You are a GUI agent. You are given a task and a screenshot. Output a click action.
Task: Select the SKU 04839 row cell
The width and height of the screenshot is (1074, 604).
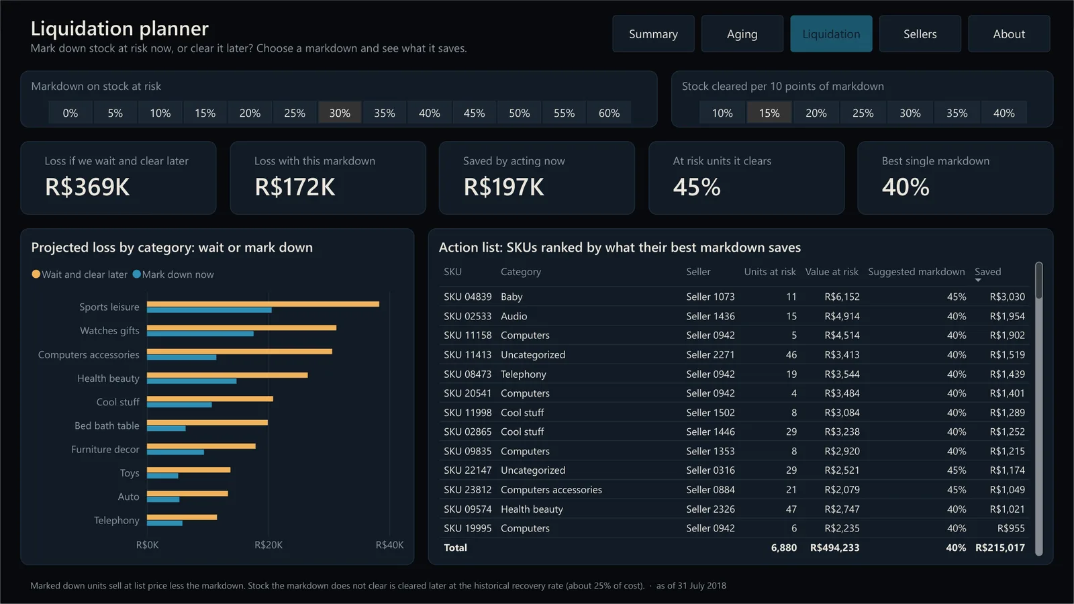467,297
